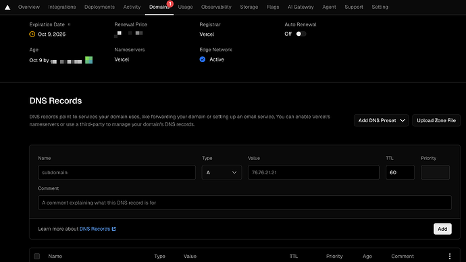
Task: Click the Age column header in records table
Action: [x=367, y=256]
